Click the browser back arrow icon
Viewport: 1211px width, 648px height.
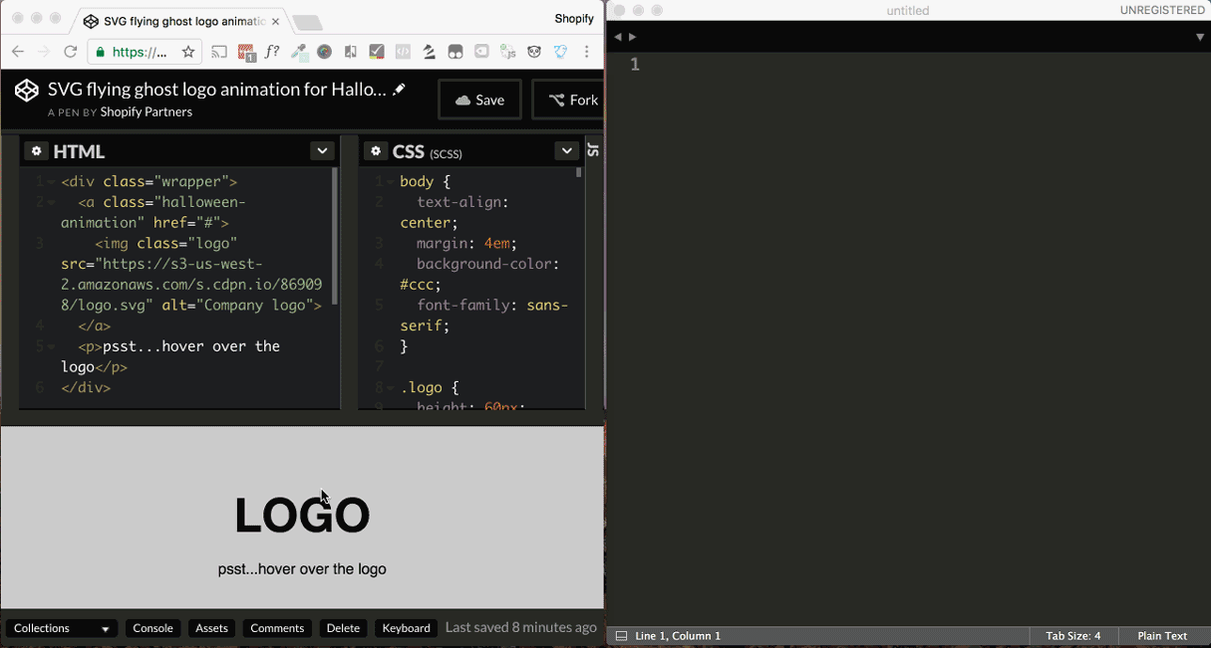17,51
